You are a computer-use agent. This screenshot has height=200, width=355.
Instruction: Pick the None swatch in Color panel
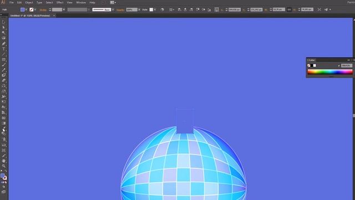(308, 66)
